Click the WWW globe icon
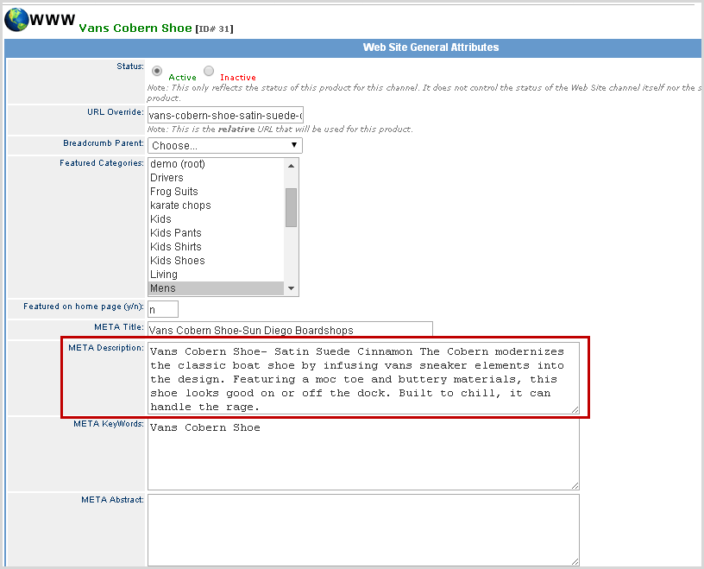 (x=16, y=20)
